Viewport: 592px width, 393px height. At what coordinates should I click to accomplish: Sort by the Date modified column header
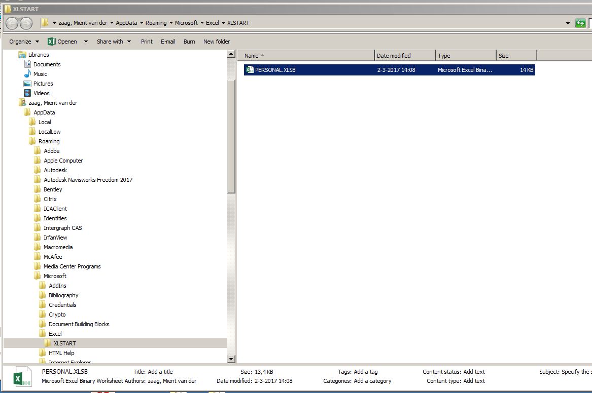405,55
